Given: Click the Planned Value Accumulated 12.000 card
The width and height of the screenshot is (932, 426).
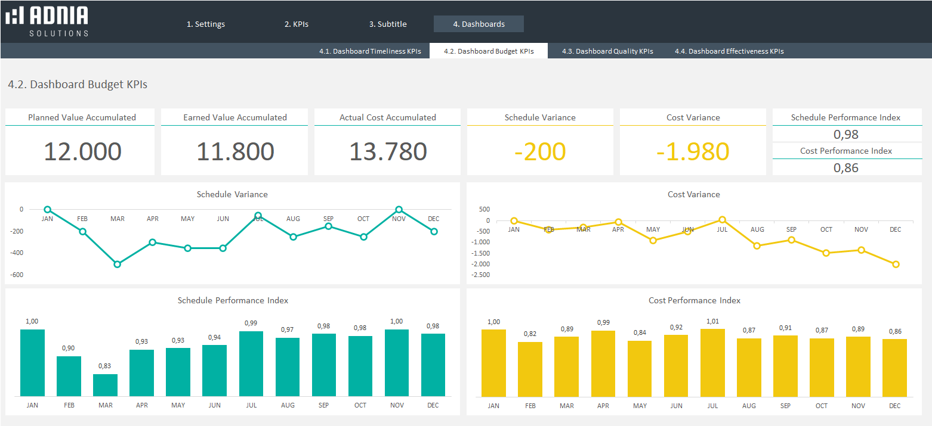Looking at the screenshot, I should [82, 151].
